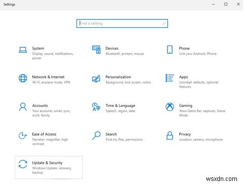Click the Update & Security refresh arrows icon
The image size is (243, 184).
(x=23, y=164)
